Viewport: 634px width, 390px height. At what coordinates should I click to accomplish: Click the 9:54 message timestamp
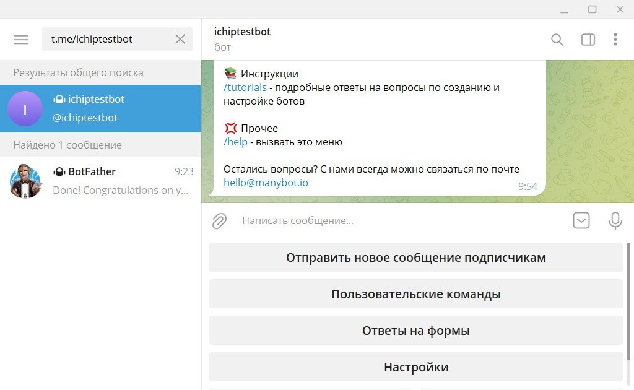(x=528, y=186)
